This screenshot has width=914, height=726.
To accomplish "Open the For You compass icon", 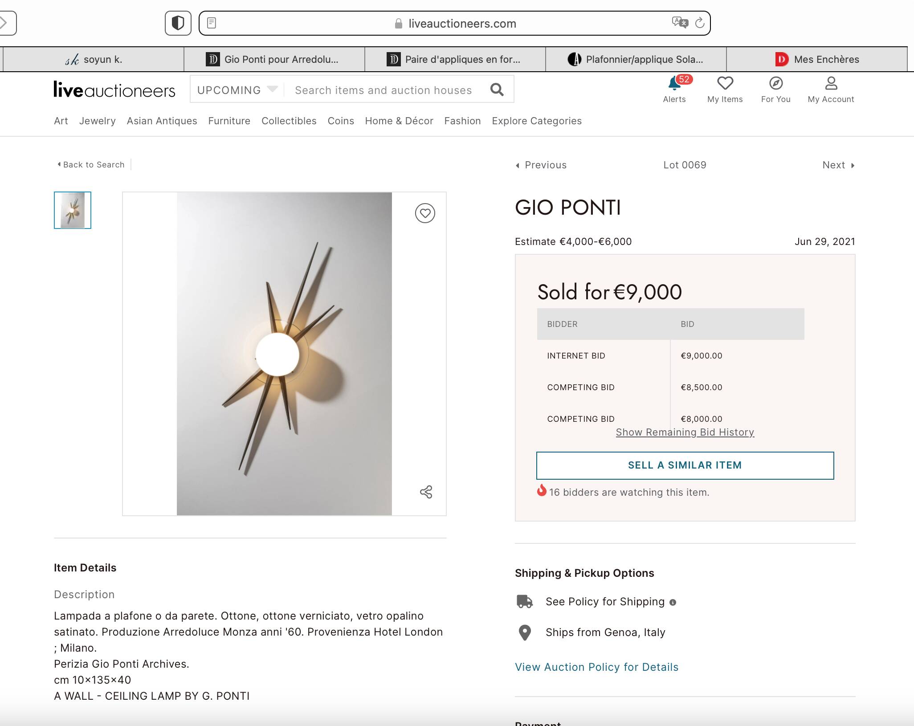I will pos(775,83).
